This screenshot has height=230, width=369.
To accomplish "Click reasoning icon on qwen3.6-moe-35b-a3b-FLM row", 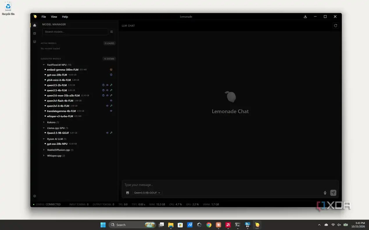I will pos(103,96).
